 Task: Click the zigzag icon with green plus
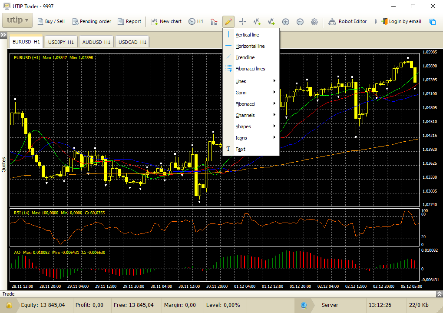click(x=257, y=21)
